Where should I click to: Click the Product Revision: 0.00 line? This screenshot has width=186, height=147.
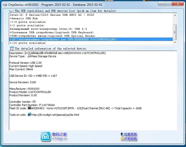(x=23, y=95)
